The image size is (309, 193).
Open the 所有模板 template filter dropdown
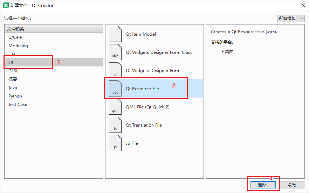(x=291, y=19)
